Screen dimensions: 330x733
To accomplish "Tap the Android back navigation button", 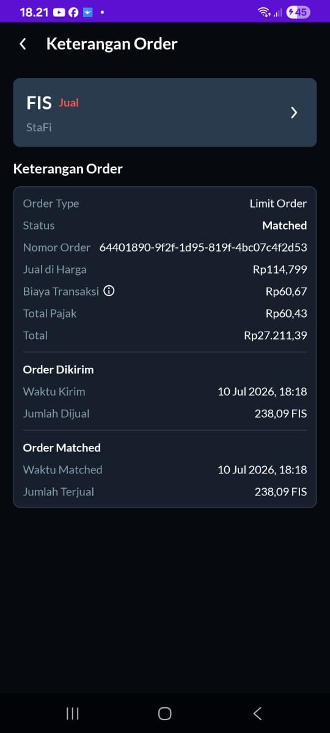I will (257, 713).
